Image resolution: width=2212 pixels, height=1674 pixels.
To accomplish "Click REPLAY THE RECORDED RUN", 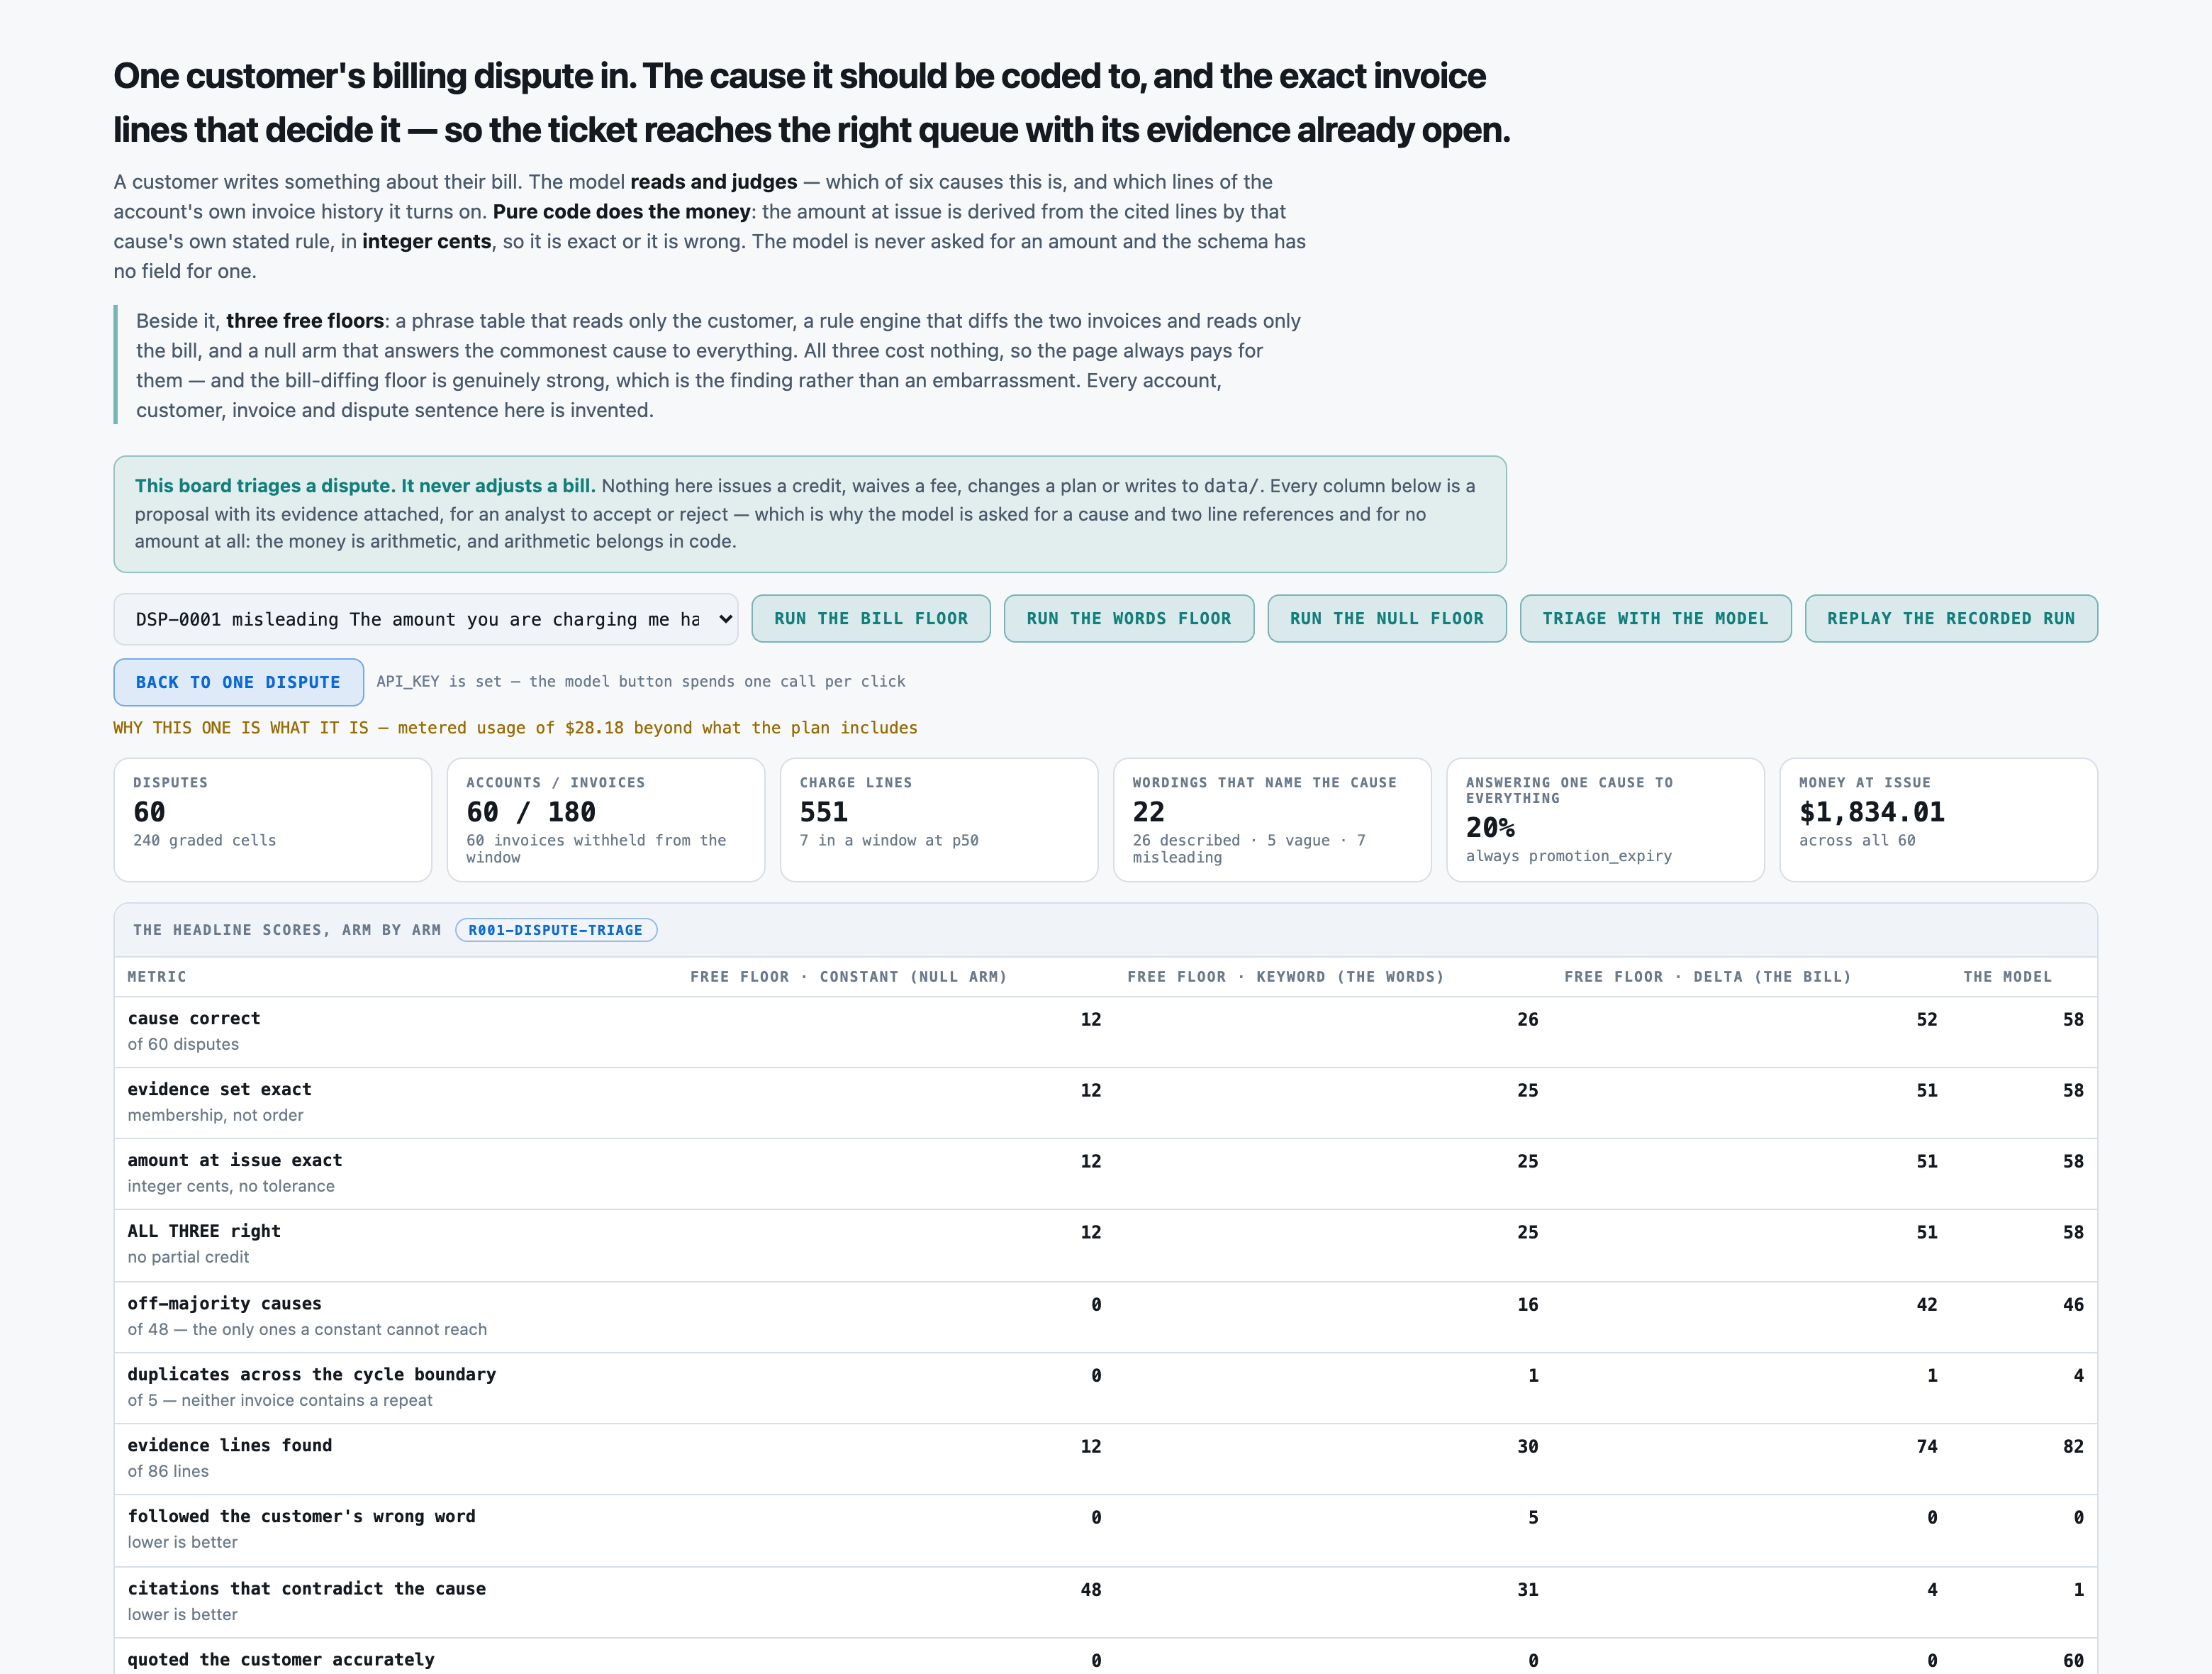I will [1951, 619].
